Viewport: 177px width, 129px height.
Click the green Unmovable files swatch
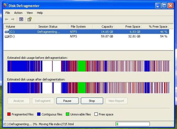[x=67, y=114]
